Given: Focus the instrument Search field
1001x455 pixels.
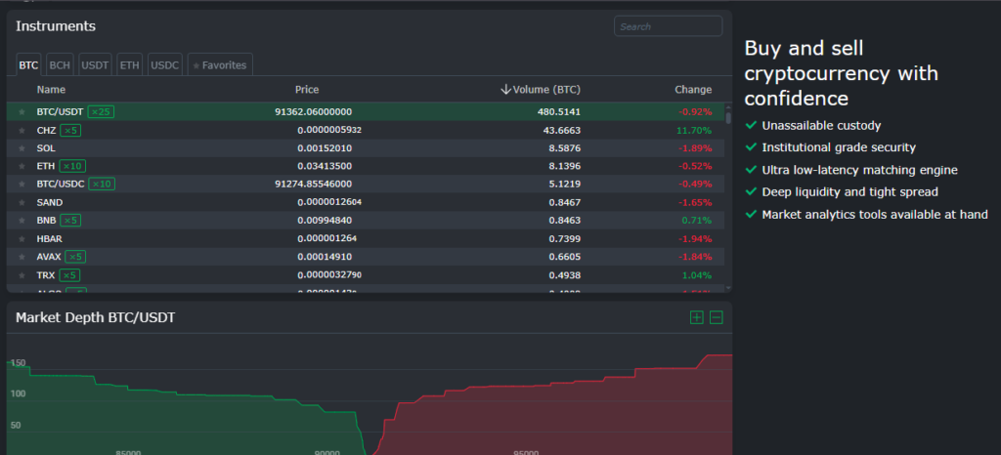Looking at the screenshot, I should (668, 26).
